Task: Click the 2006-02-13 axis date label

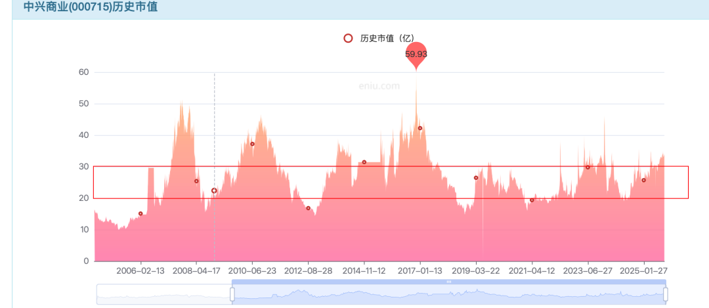Action: coord(140,271)
